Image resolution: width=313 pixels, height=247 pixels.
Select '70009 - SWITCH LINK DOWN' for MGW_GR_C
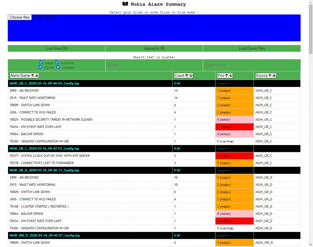(x=29, y=105)
